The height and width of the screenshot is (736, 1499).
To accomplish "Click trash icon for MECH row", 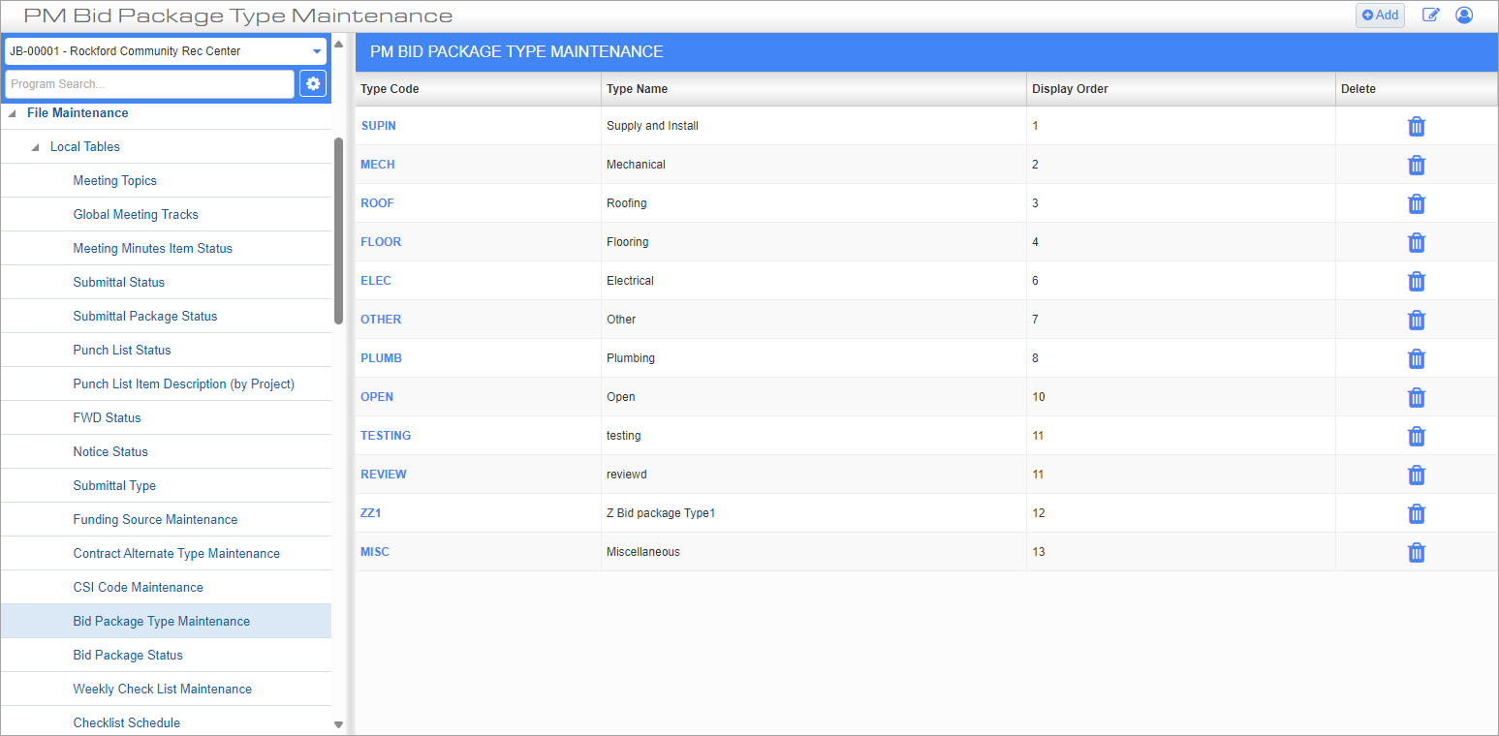I will pos(1416,165).
